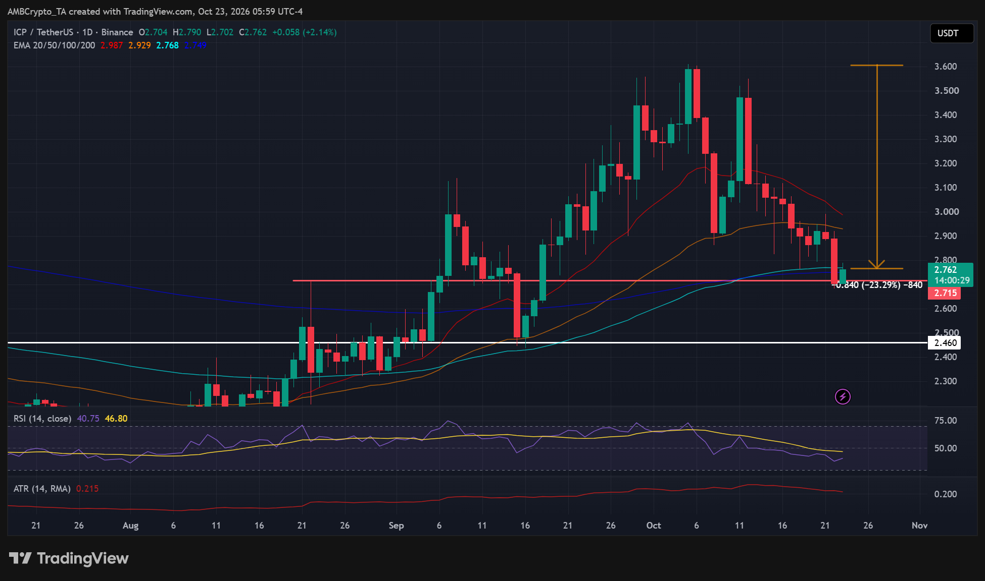Open the USDT currency selector

[x=952, y=33]
